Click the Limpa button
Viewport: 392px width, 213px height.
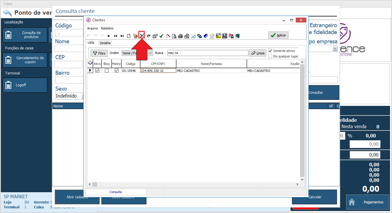(x=258, y=53)
